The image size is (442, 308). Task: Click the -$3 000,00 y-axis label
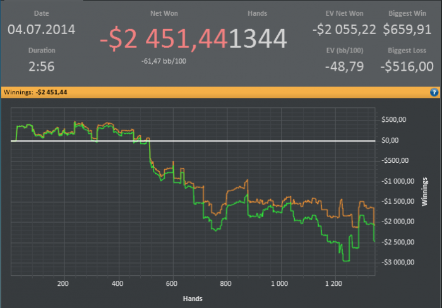coord(398,263)
